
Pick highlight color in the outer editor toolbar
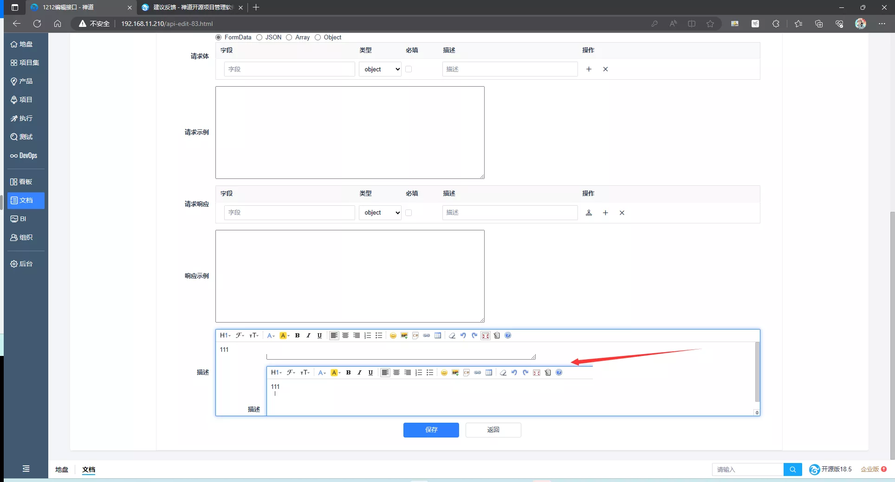pyautogui.click(x=284, y=336)
